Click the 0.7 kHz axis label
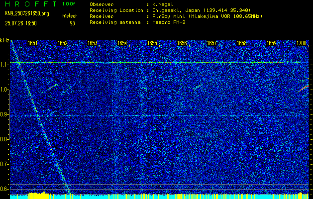Screen dimensions: 313x199 (4, 164)
